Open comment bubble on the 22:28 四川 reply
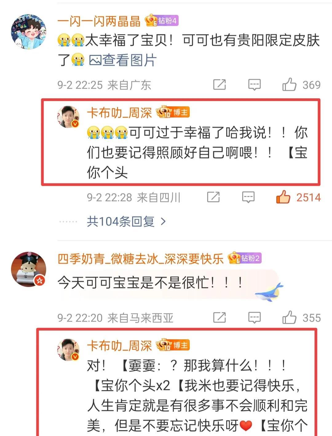Viewport: 332px width, 436px height. 248,197
